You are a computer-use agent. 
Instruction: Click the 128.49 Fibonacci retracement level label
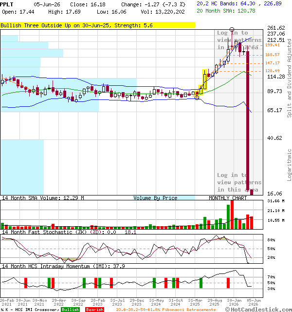point(273,71)
